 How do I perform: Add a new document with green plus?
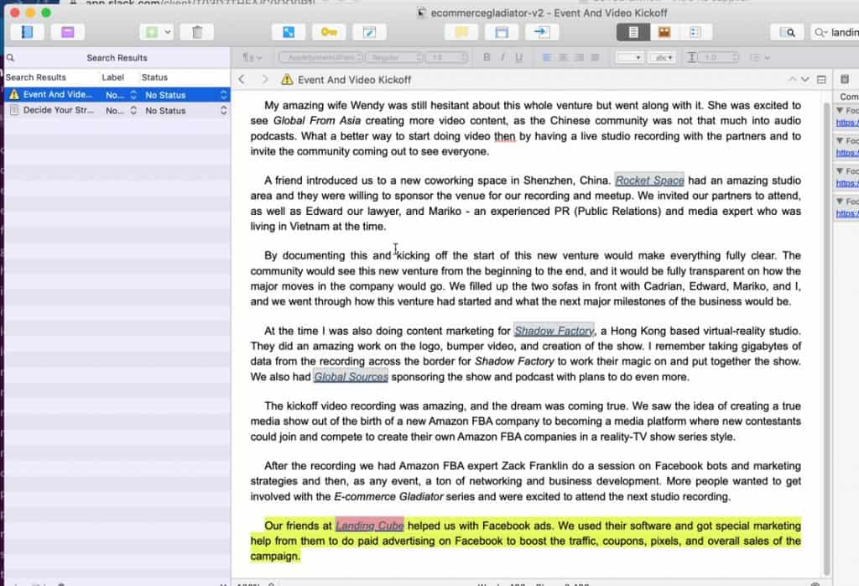151,33
